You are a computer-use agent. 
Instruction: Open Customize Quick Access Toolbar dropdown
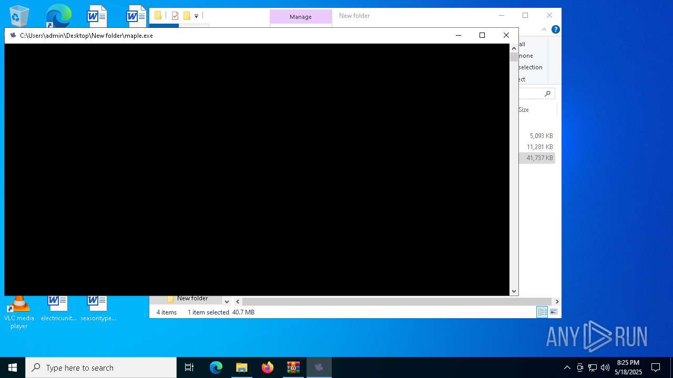[x=196, y=16]
